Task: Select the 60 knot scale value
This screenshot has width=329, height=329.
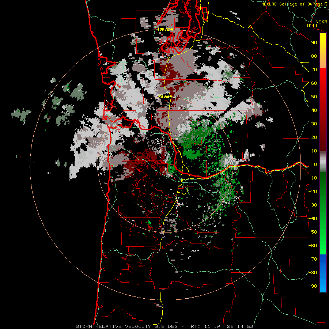Action: coord(314,83)
